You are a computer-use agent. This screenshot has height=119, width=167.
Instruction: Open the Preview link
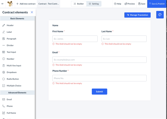pos(130,4)
